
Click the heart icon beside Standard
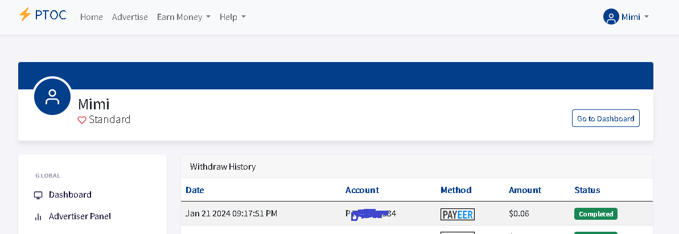pos(82,120)
